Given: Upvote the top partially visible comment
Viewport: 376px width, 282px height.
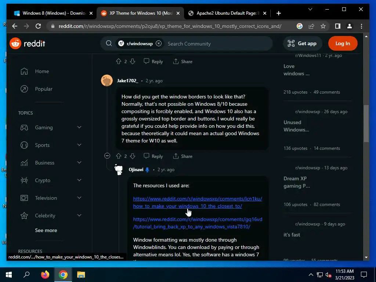Looking at the screenshot, I should tap(119, 61).
